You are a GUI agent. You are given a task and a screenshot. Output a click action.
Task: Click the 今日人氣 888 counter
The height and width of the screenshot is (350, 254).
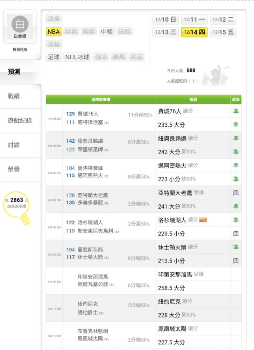tap(181, 71)
